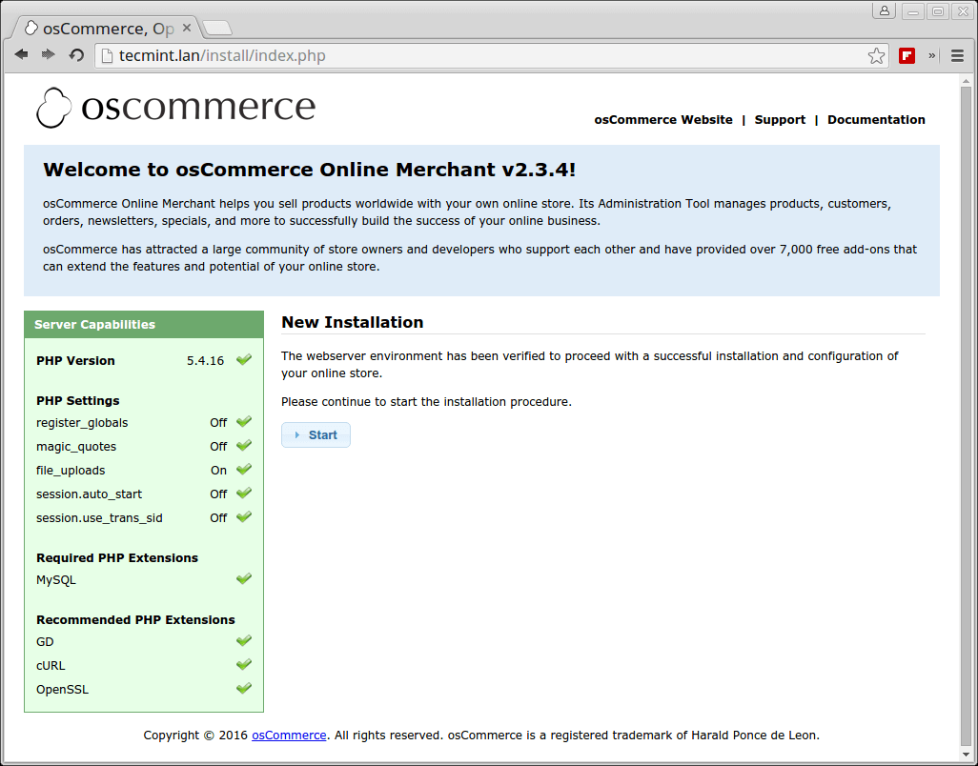Click the Recommended PHP Extensions heading
This screenshot has height=766, width=978.
(135, 620)
